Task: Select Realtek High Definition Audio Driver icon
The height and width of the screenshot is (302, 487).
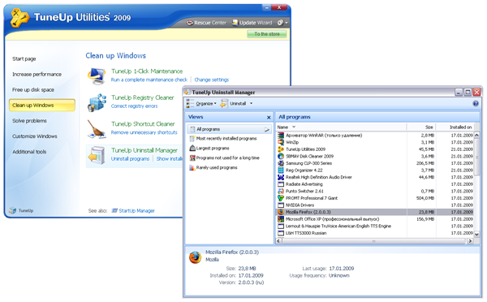Action: click(x=281, y=178)
